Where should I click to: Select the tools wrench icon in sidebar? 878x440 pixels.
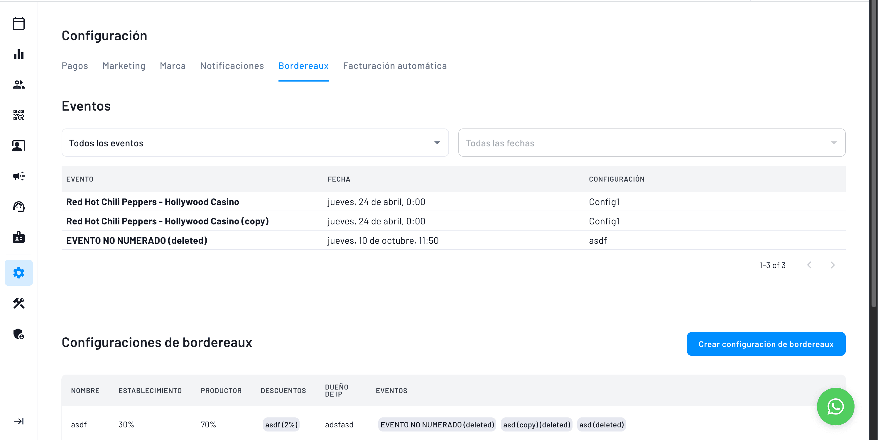[x=19, y=303]
